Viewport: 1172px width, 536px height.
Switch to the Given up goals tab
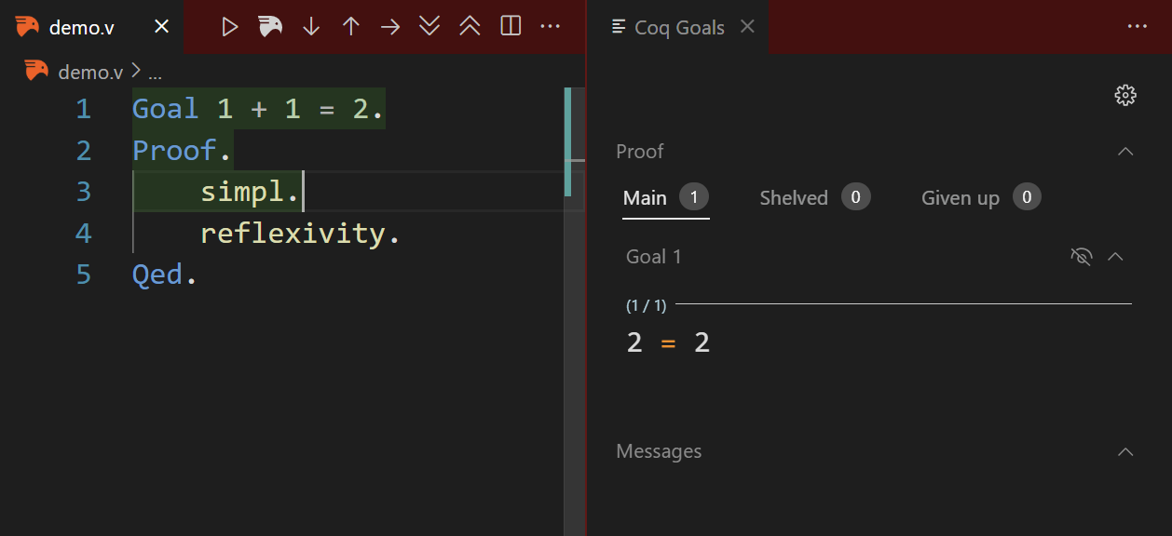click(x=960, y=197)
